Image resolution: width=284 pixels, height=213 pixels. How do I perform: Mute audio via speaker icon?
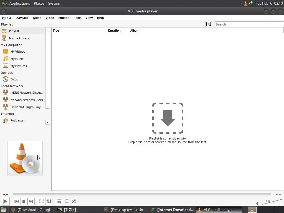tap(257, 203)
